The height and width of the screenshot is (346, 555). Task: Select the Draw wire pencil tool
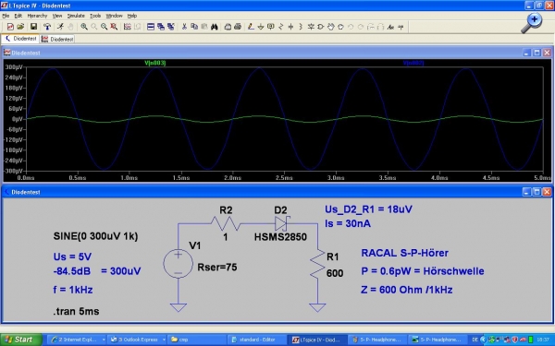tap(251, 27)
